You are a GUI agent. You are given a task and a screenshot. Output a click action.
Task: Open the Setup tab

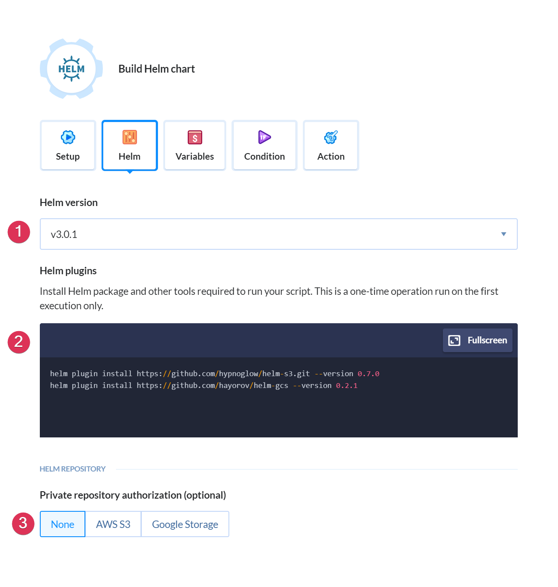click(x=68, y=145)
